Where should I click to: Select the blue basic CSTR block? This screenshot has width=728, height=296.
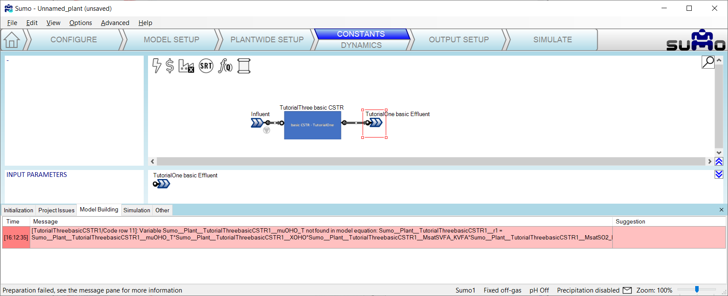pyautogui.click(x=312, y=125)
